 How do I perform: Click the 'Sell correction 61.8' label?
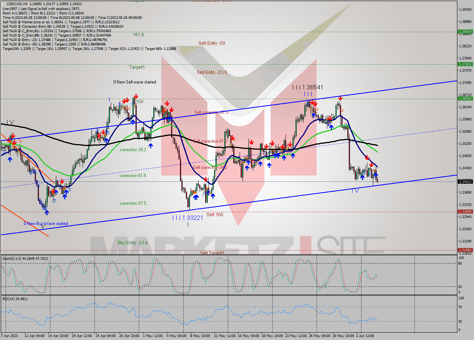click(x=210, y=141)
